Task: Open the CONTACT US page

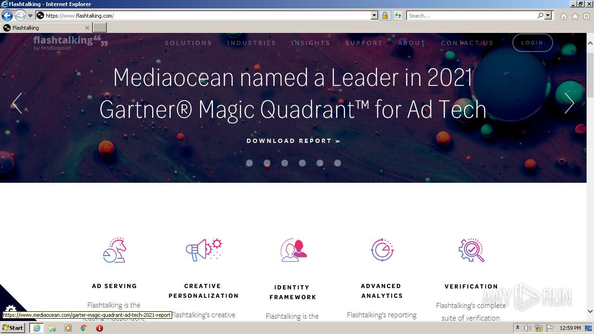Action: (x=467, y=43)
